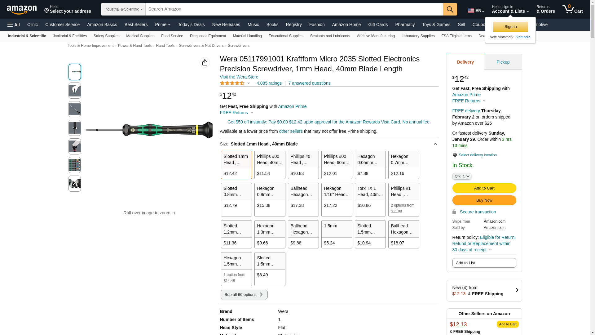The width and height of the screenshot is (595, 335).
Task: Click the Select delivery location pin
Action: pos(455,155)
